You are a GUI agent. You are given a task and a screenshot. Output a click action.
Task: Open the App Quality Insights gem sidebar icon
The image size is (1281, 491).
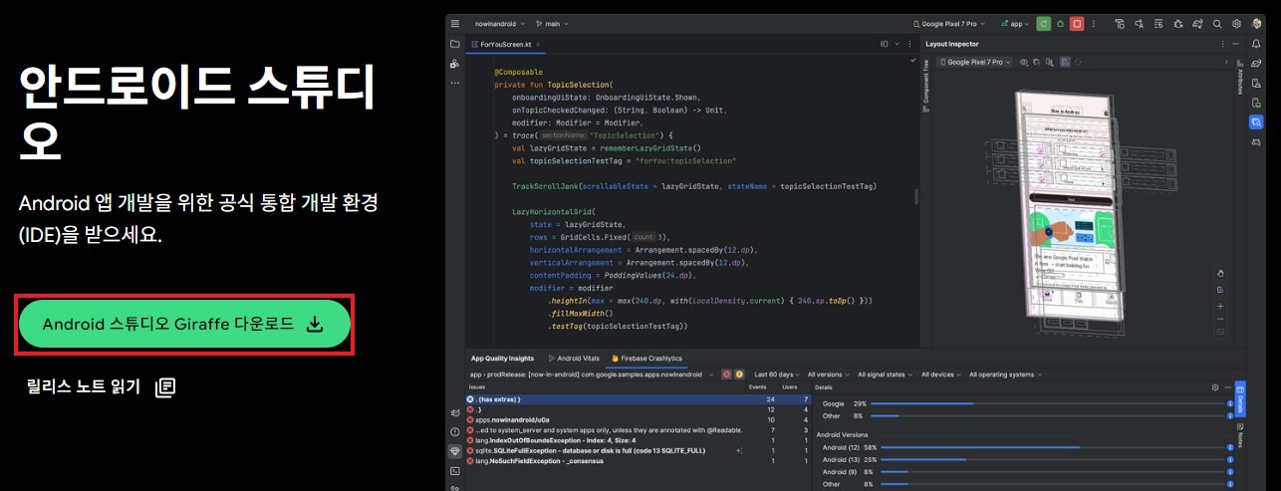pyautogui.click(x=455, y=451)
